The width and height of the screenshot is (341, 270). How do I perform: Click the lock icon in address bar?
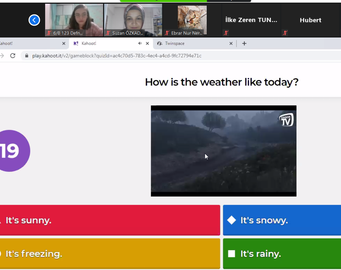[27, 56]
